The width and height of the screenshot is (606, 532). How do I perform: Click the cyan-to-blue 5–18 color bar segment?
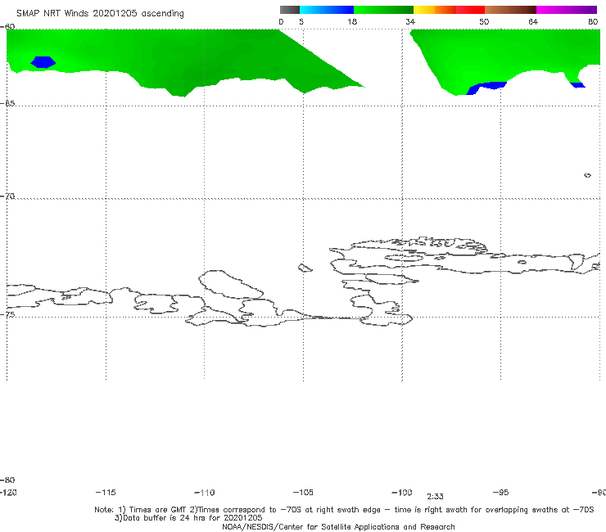[327, 10]
